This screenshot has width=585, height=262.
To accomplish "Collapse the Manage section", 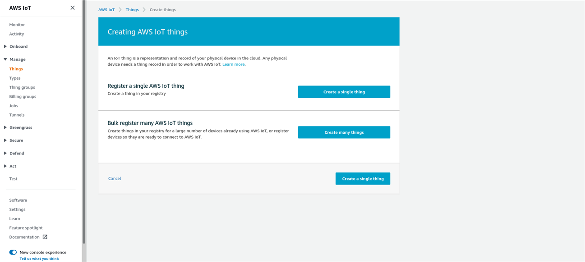I will pos(5,59).
